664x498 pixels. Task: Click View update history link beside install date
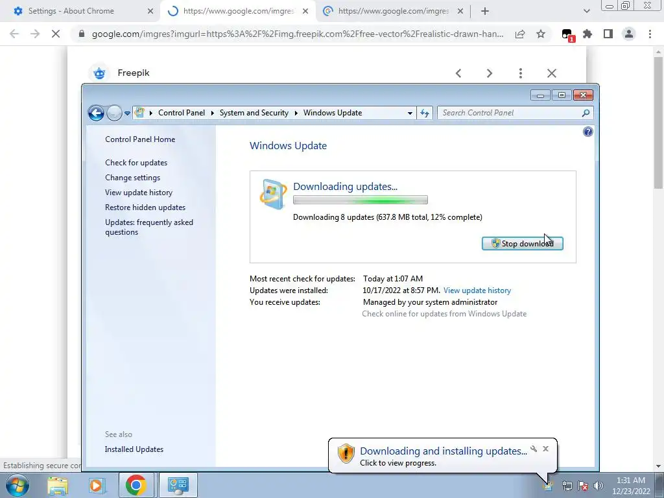click(x=477, y=290)
